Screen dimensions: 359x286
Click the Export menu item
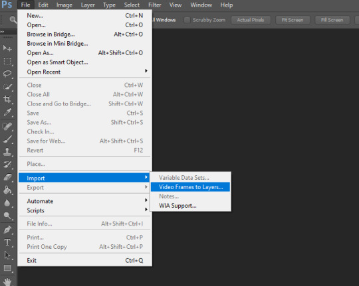pos(84,188)
